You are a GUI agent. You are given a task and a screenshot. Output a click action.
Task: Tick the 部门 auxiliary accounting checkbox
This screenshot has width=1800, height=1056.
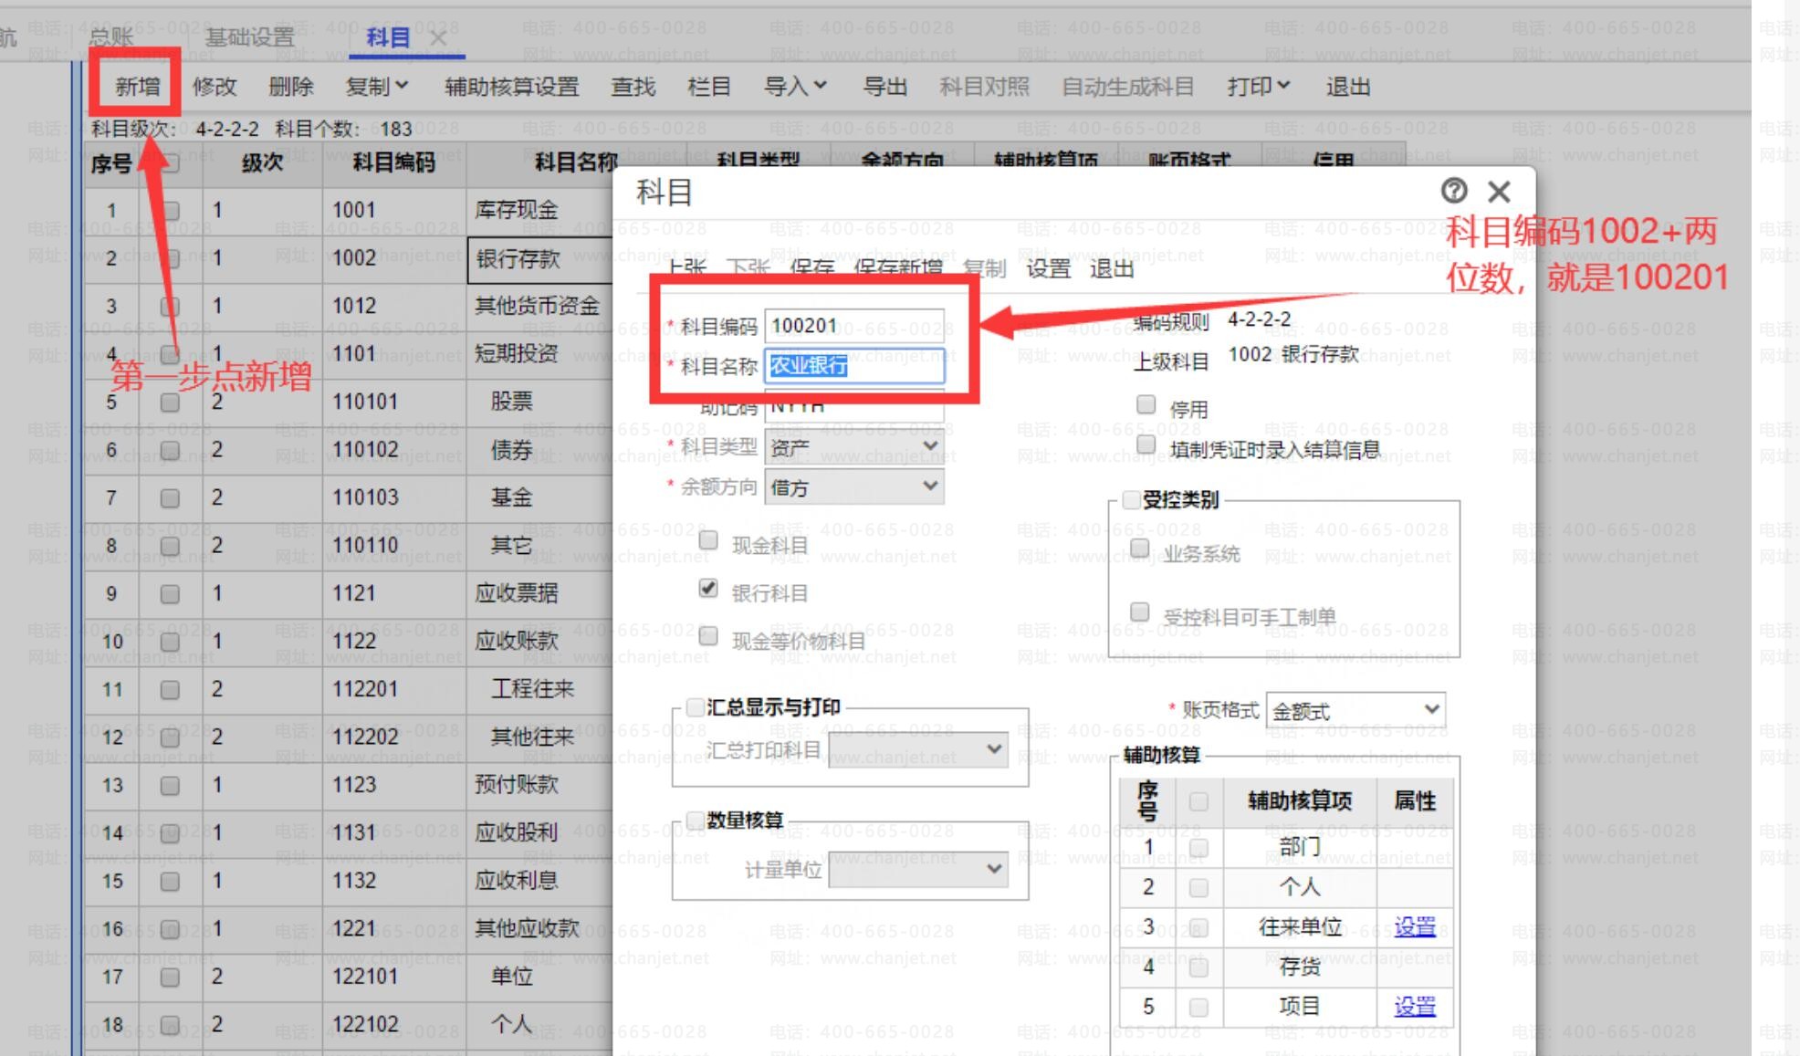(1198, 848)
